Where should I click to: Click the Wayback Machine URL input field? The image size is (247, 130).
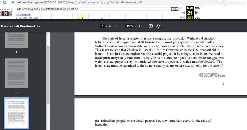(x=94, y=9)
